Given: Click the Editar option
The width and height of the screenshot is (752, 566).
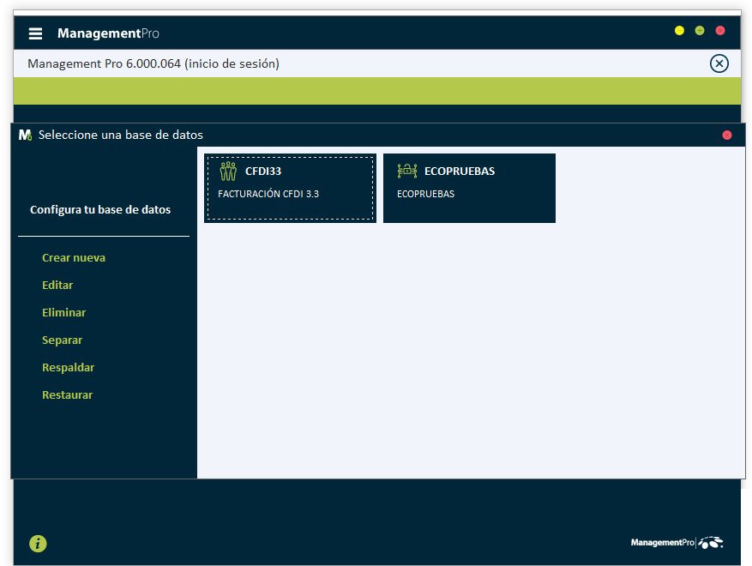Looking at the screenshot, I should coord(57,285).
